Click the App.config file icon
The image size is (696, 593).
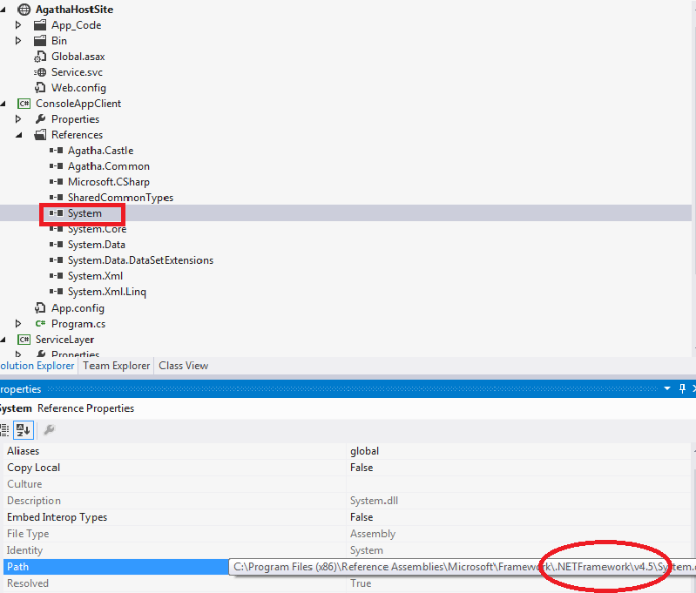(40, 307)
